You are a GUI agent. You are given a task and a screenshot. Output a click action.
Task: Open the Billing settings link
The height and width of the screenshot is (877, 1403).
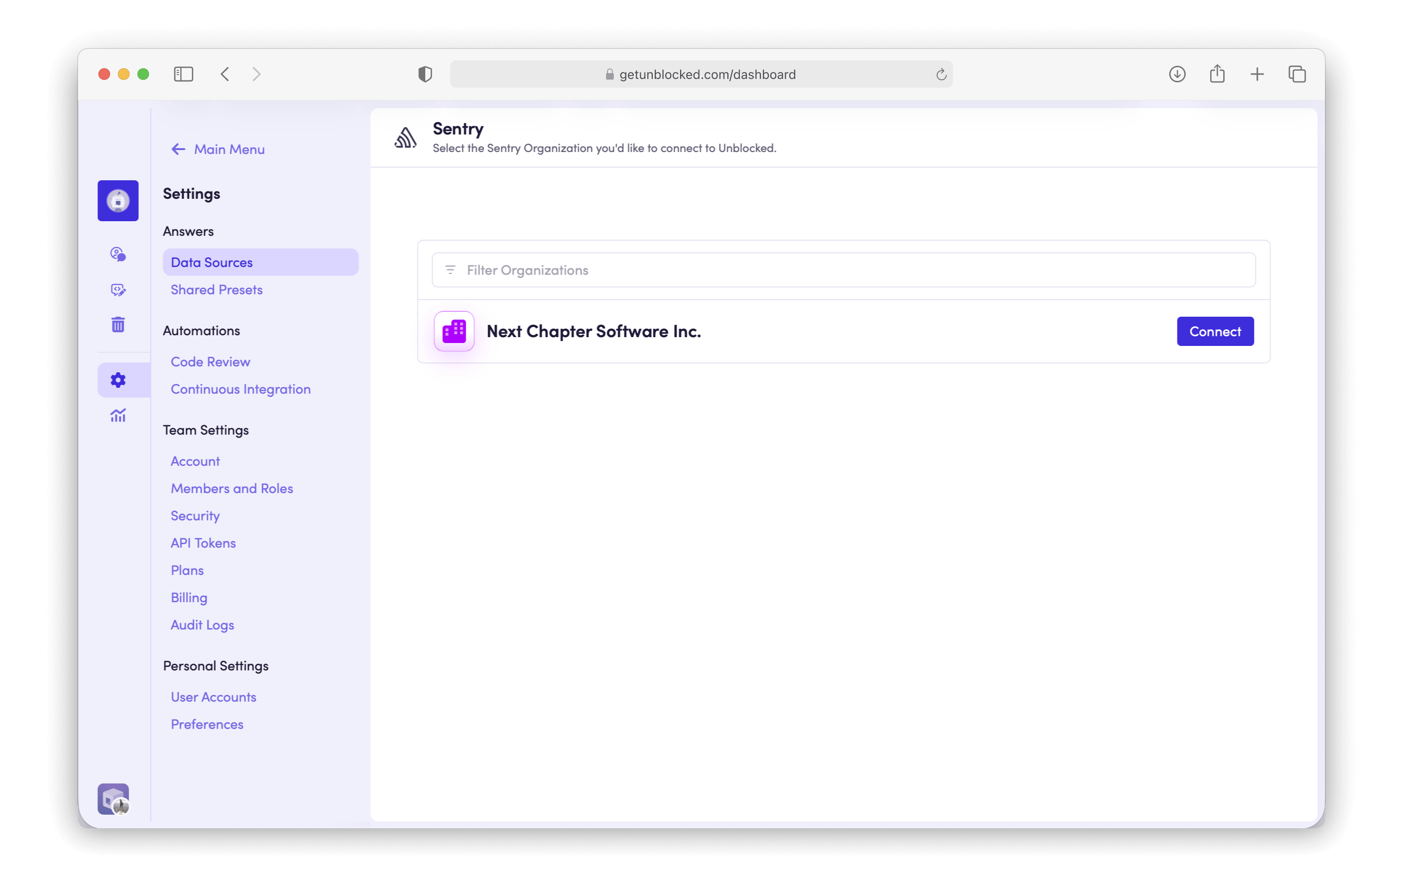(x=189, y=597)
